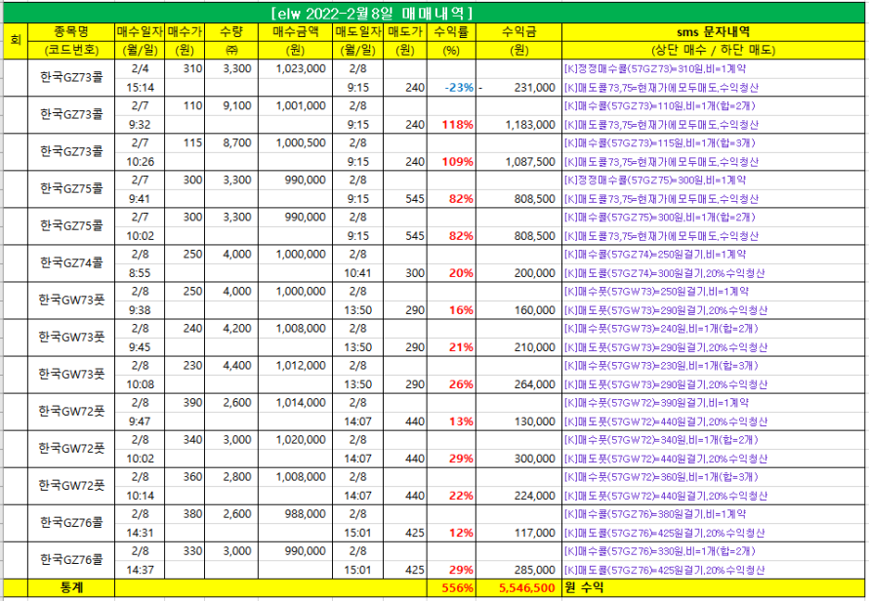Select the title cell 'elw 2022-2월 8일 매매내역'
Screen dimensions: 869x601
point(434,13)
